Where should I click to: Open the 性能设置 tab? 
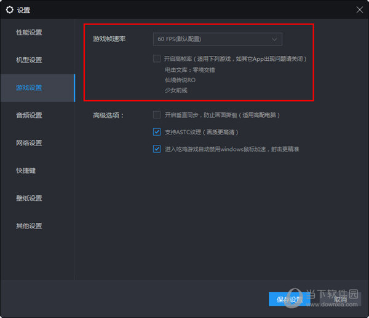(x=29, y=33)
